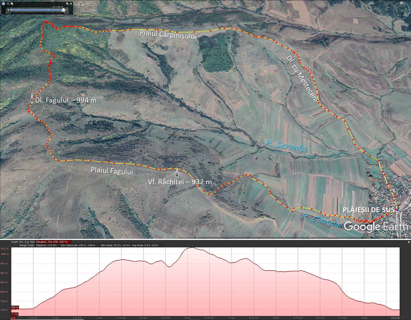This screenshot has width=411, height=320.
Task: Zoom out the time slider range
Action: [8, 4]
